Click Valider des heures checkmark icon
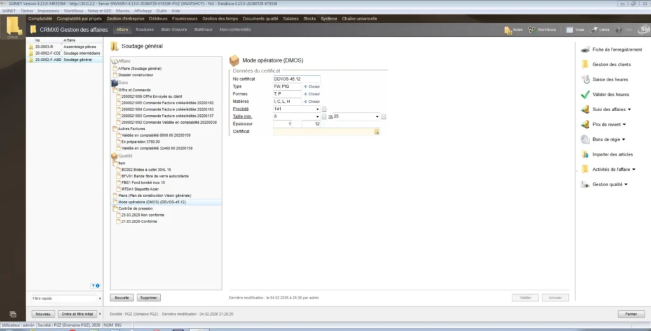Screen dimensions: 651x331 tap(585, 95)
